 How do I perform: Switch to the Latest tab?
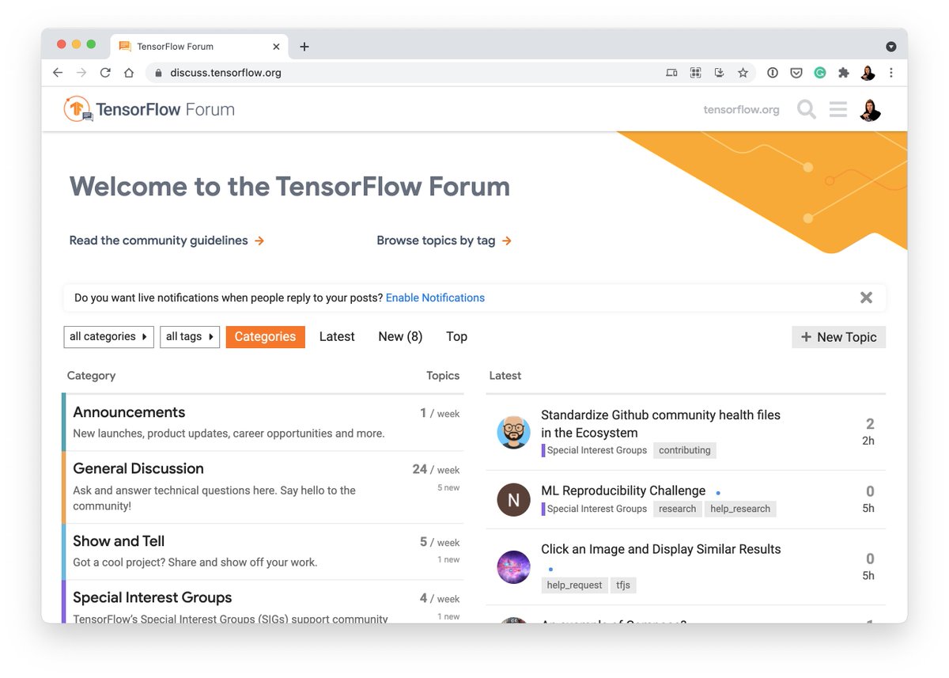336,336
